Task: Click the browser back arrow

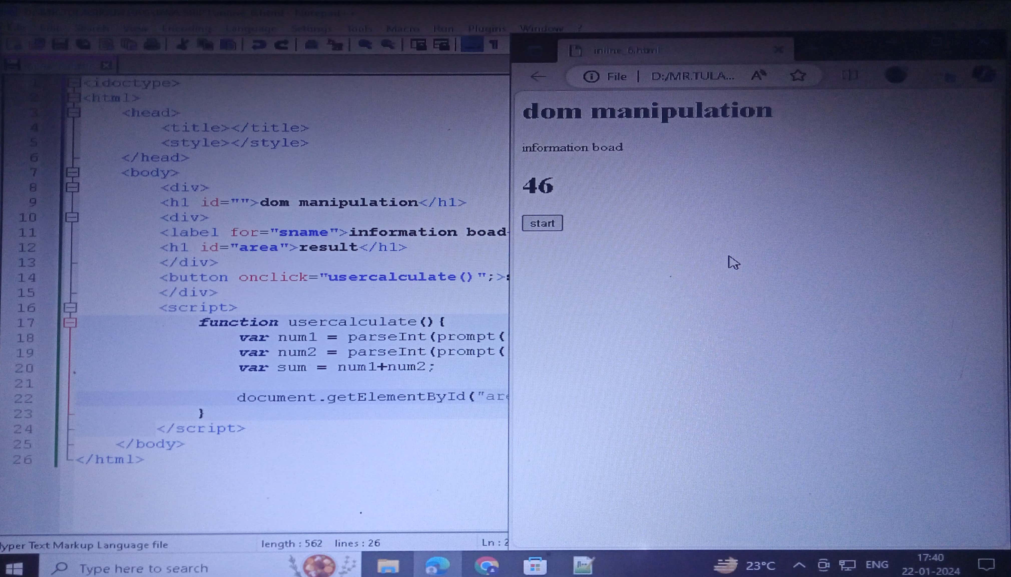Action: [x=538, y=76]
